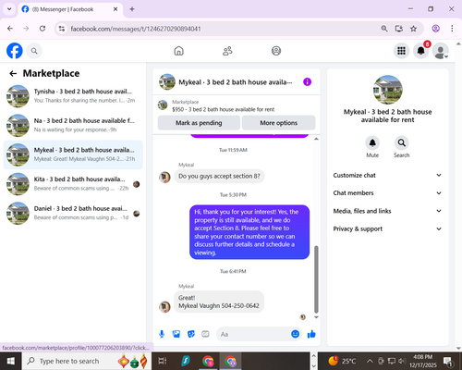Open the Facebook logo home link
Viewport: 462px width, 370px height.
click(x=15, y=51)
